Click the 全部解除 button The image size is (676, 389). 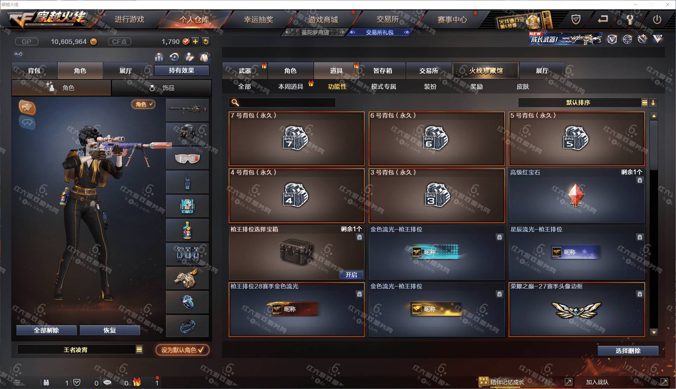pos(46,330)
